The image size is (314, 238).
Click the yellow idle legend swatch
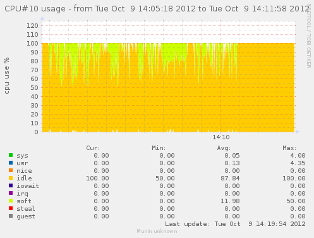pyautogui.click(x=11, y=178)
